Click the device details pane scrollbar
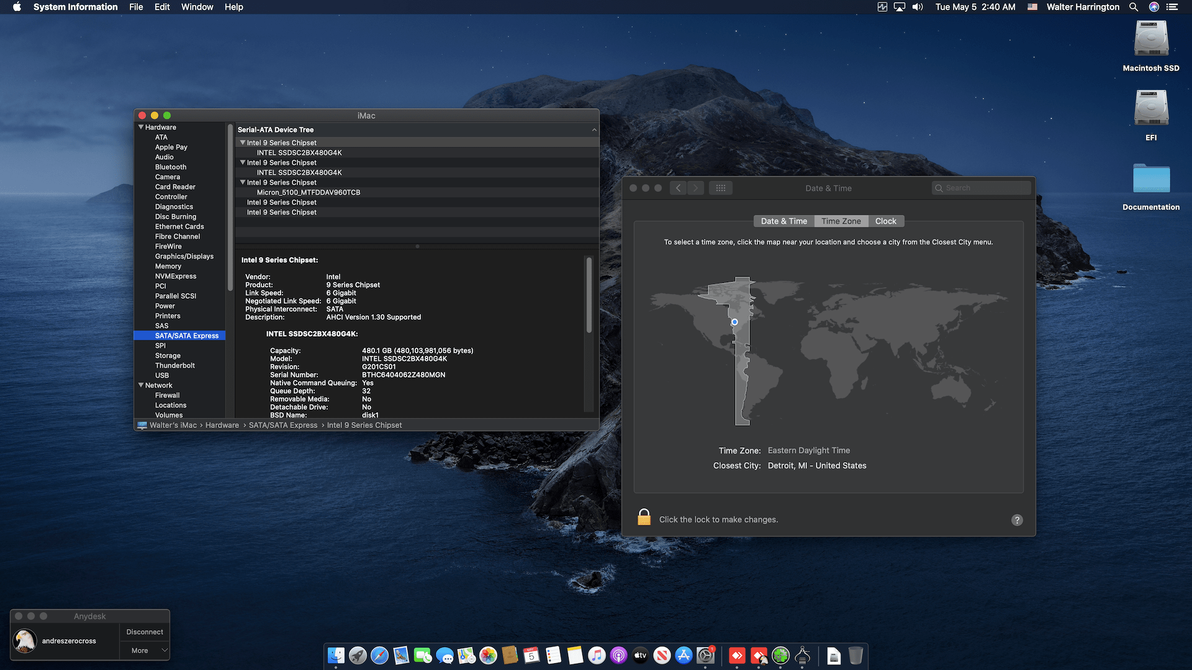 coord(589,295)
